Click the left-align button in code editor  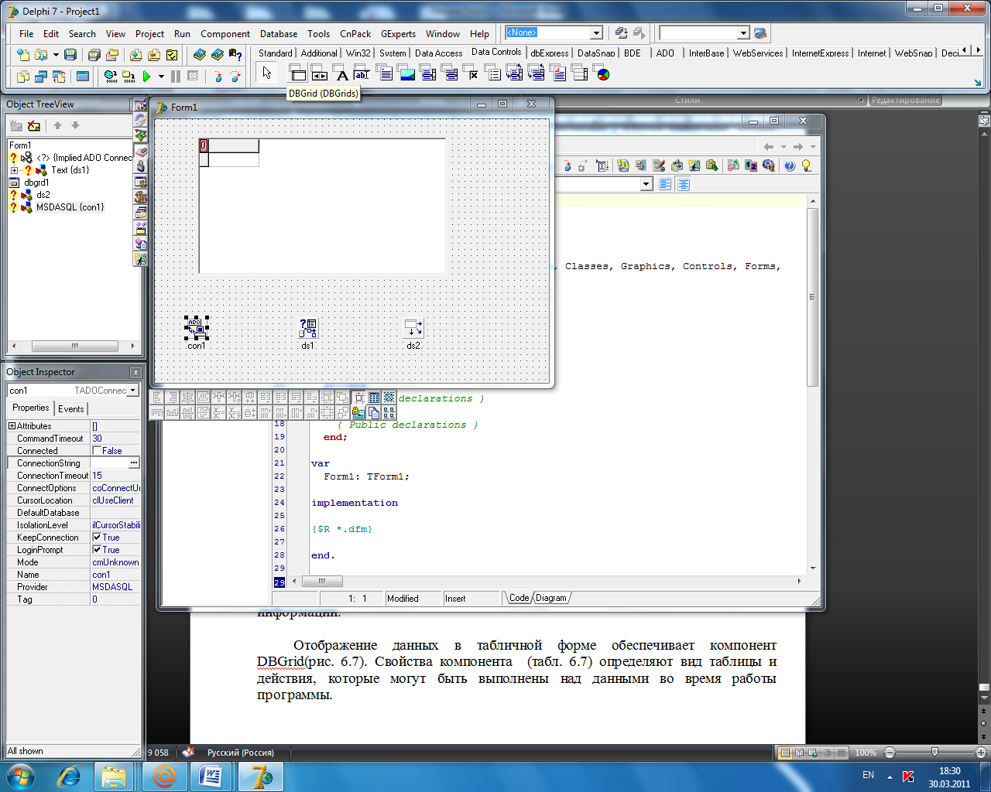(665, 184)
